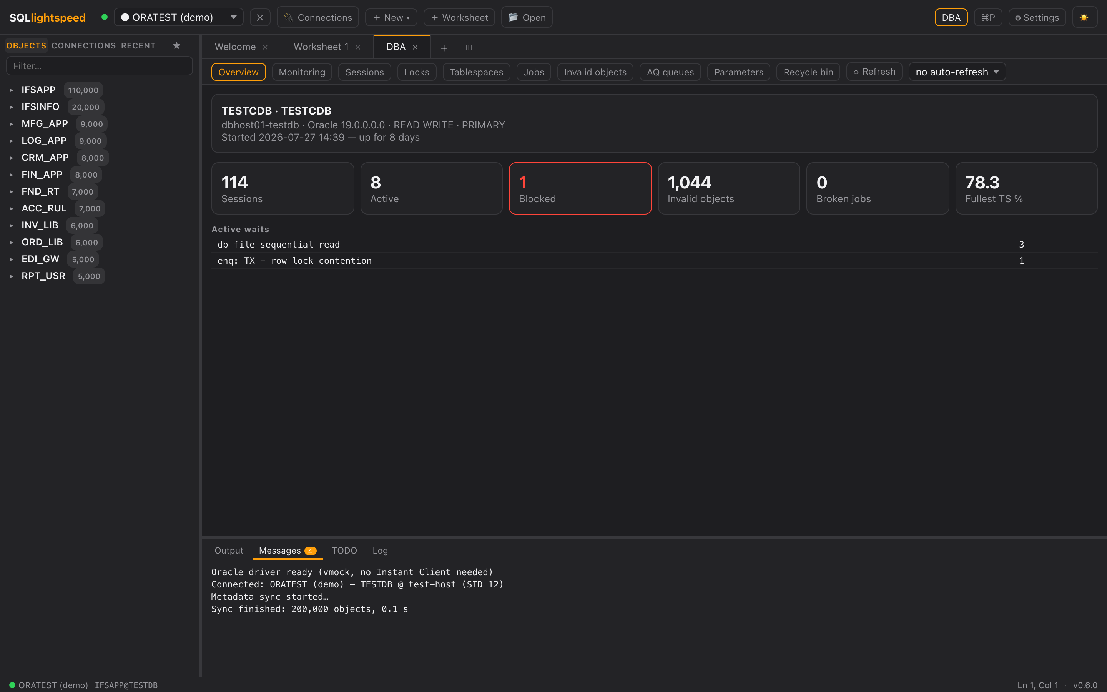Expand the FIN_APP schema node
1107x692 pixels.
(12, 175)
